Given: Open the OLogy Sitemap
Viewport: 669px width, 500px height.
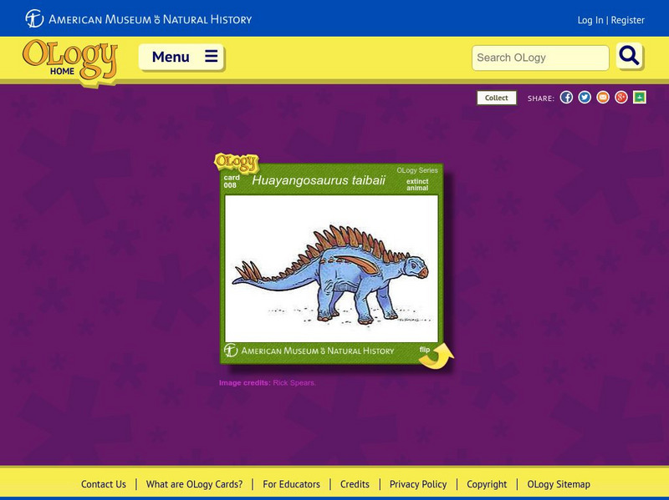Looking at the screenshot, I should (x=558, y=483).
